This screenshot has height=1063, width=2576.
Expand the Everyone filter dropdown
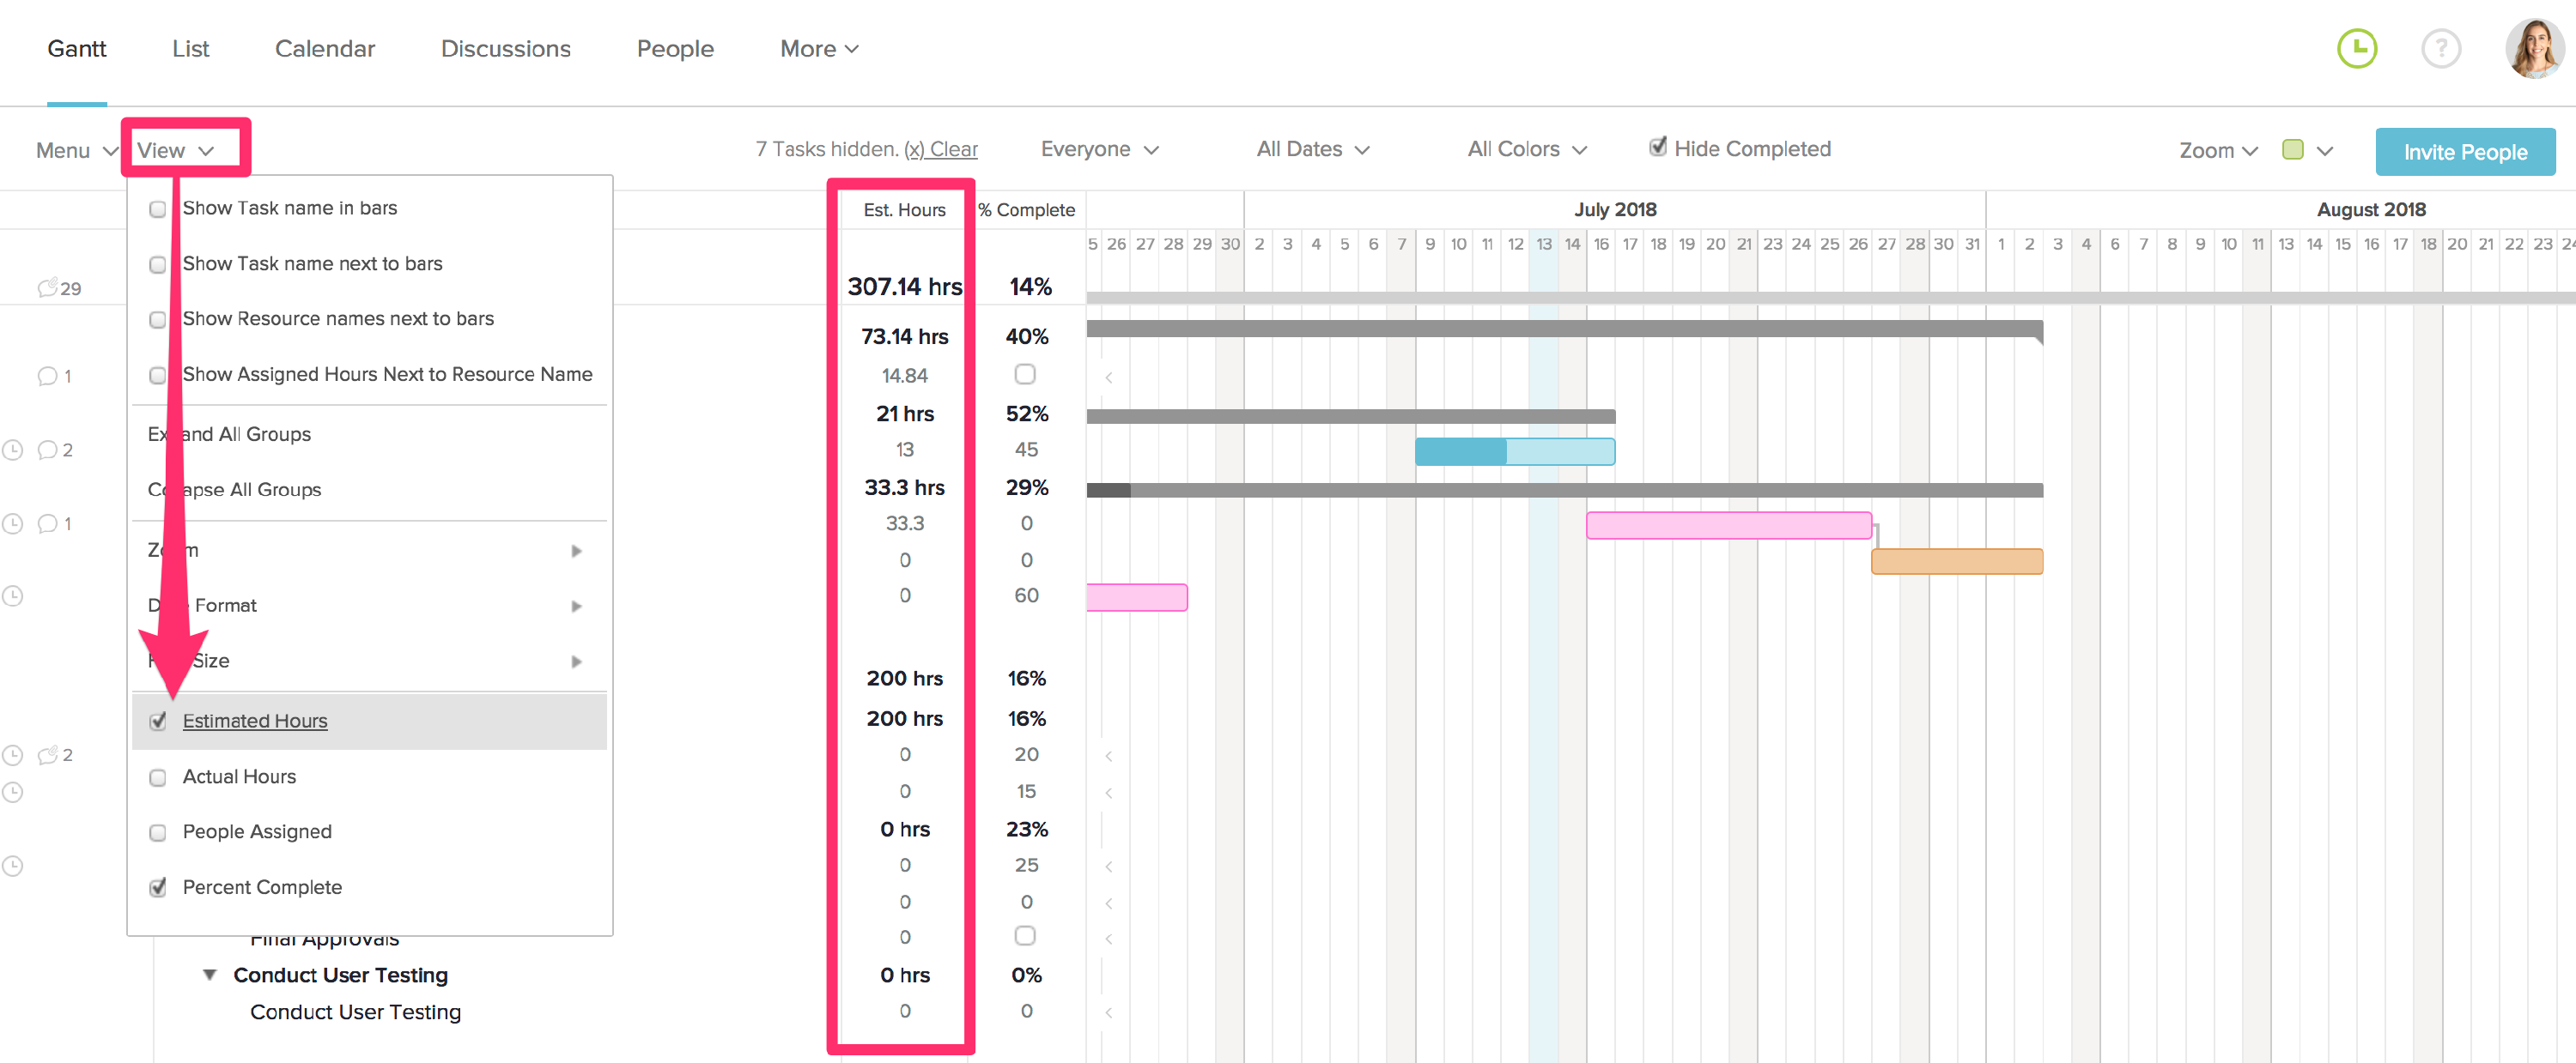tap(1099, 149)
